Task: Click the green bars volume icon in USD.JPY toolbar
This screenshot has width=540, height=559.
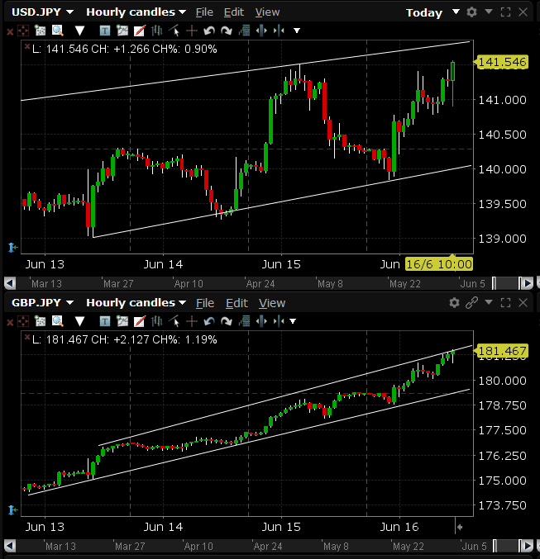Action: point(244,31)
